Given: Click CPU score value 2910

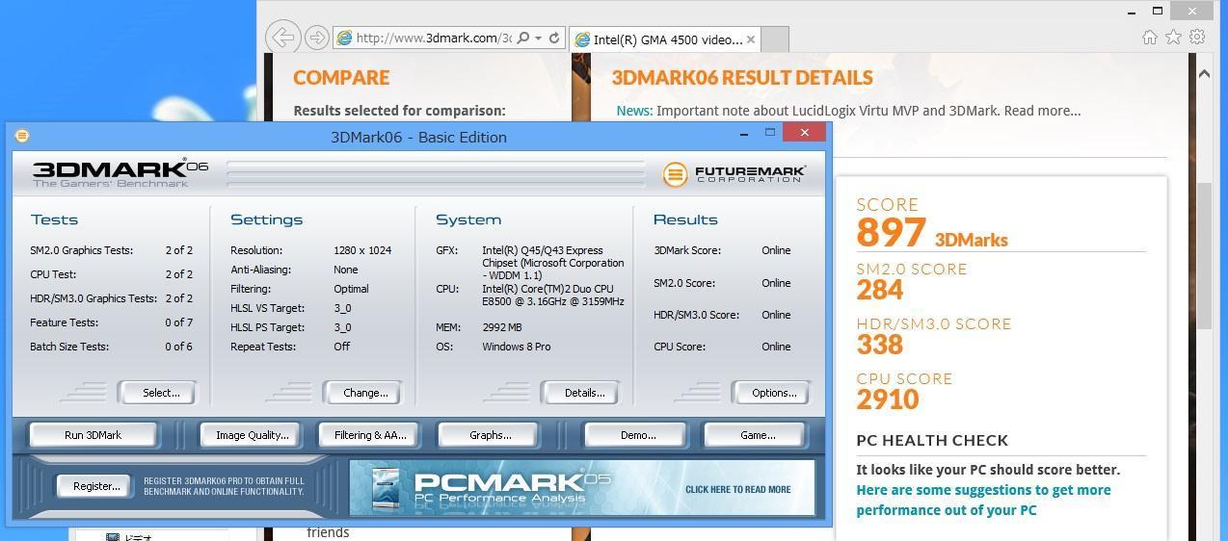Looking at the screenshot, I should tap(888, 399).
